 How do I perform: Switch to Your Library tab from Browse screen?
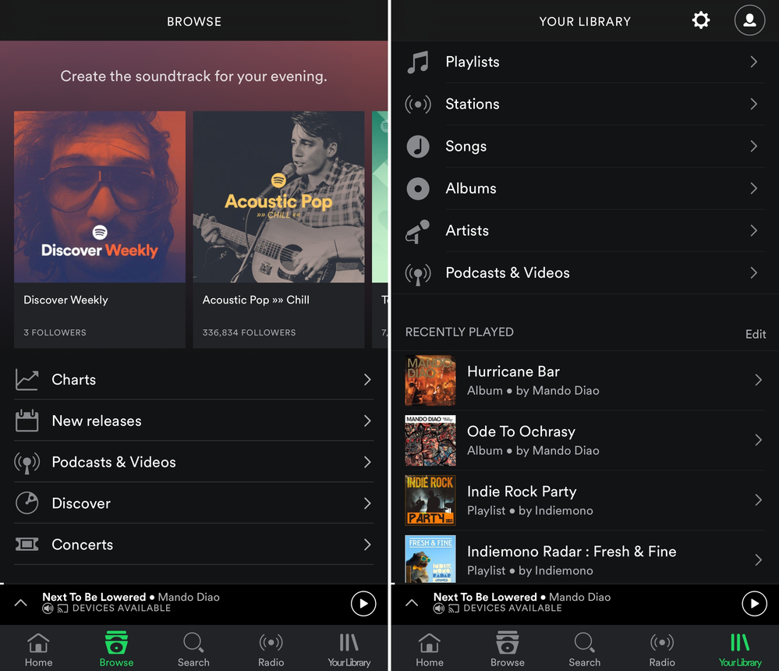tap(349, 649)
